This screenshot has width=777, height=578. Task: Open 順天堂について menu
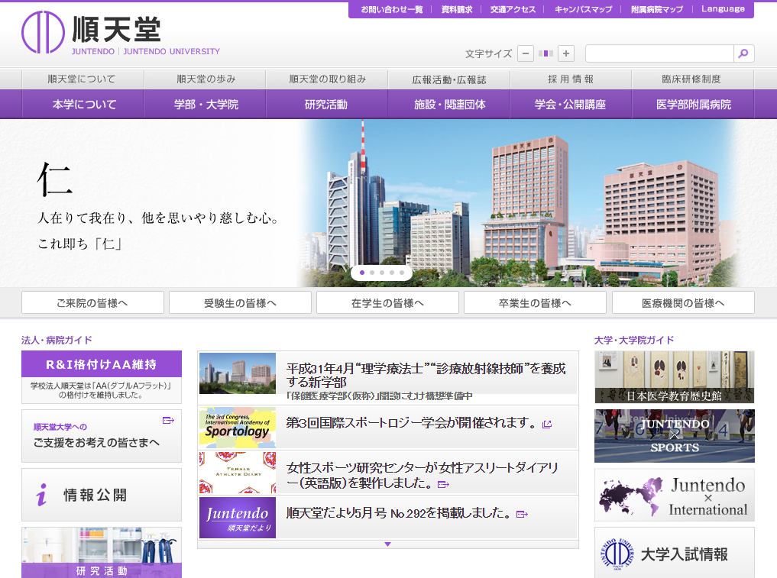pyautogui.click(x=83, y=79)
